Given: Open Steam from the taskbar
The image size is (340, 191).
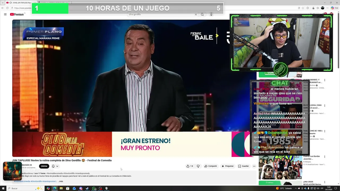Looking at the screenshot, I should [x=87, y=188].
